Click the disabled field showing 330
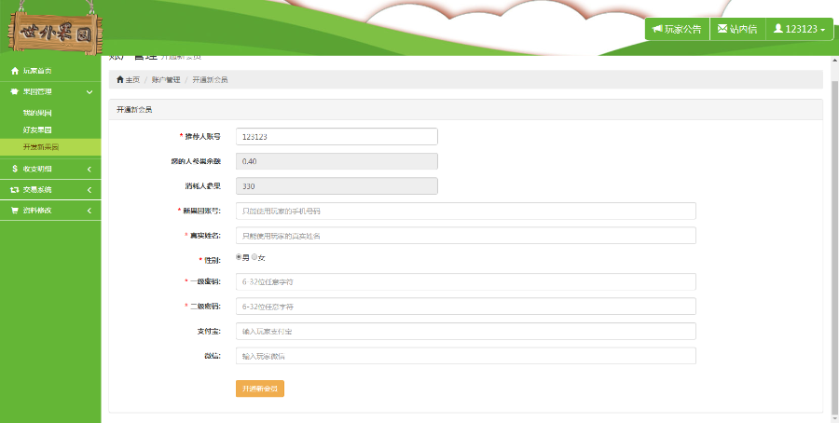The image size is (839, 423). 337,186
